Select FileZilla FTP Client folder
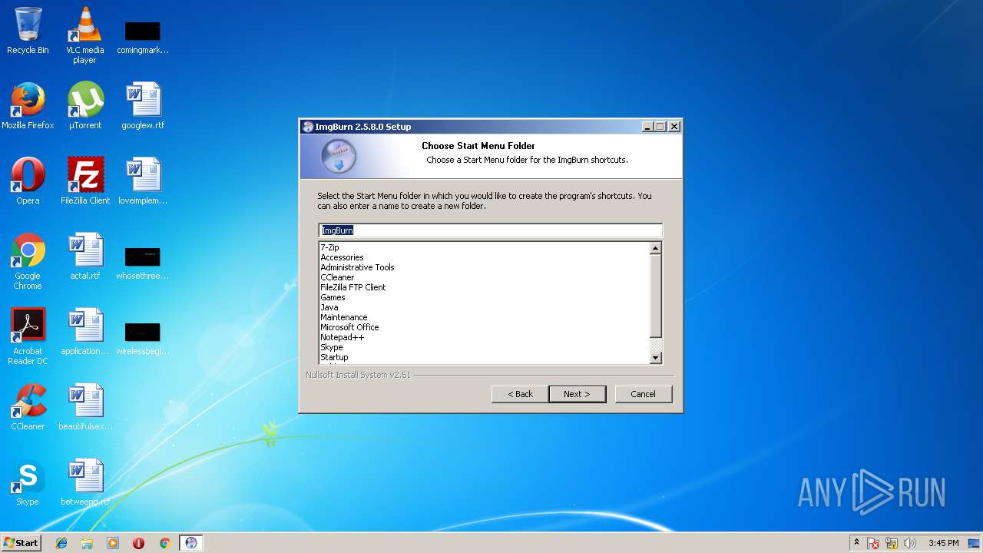This screenshot has width=983, height=553. click(352, 287)
